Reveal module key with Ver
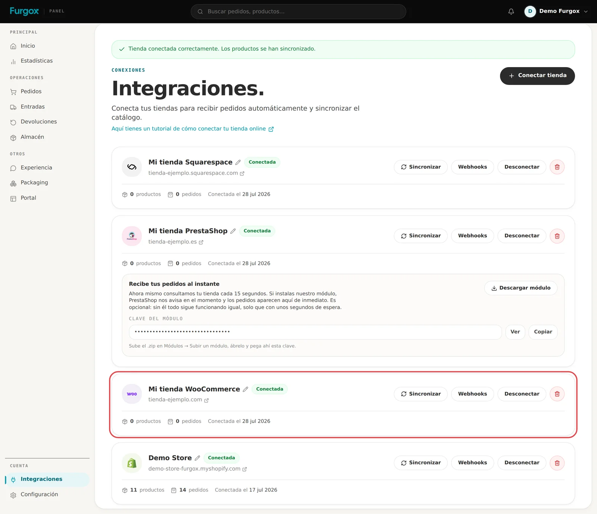This screenshot has height=514, width=597. coord(515,332)
